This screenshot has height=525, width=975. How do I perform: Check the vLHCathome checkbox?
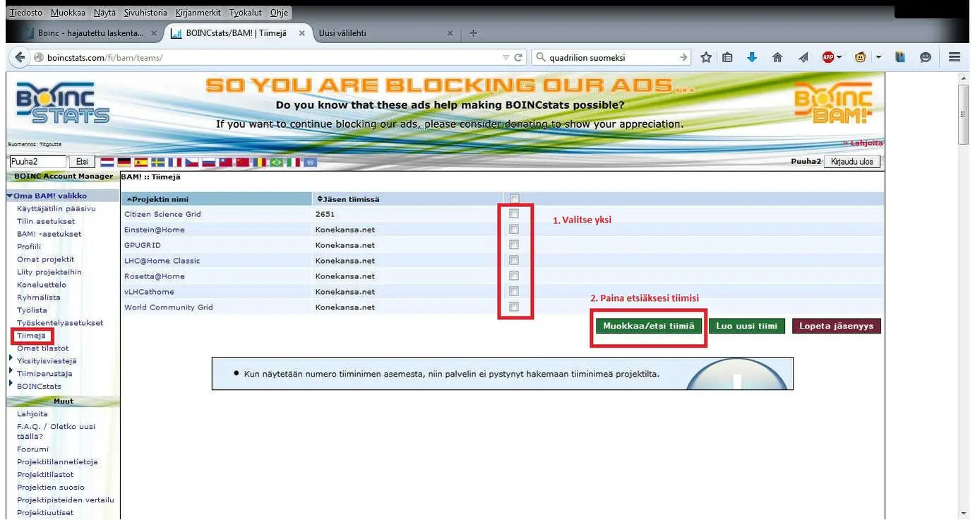(514, 291)
